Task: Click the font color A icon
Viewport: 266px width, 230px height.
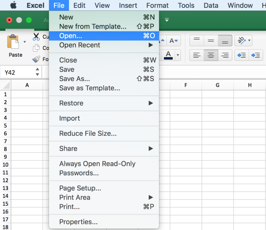Action: [168, 55]
